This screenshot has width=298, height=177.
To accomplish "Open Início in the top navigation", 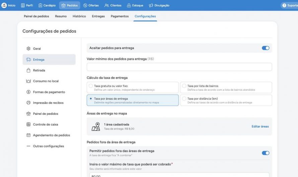I will [9, 5].
